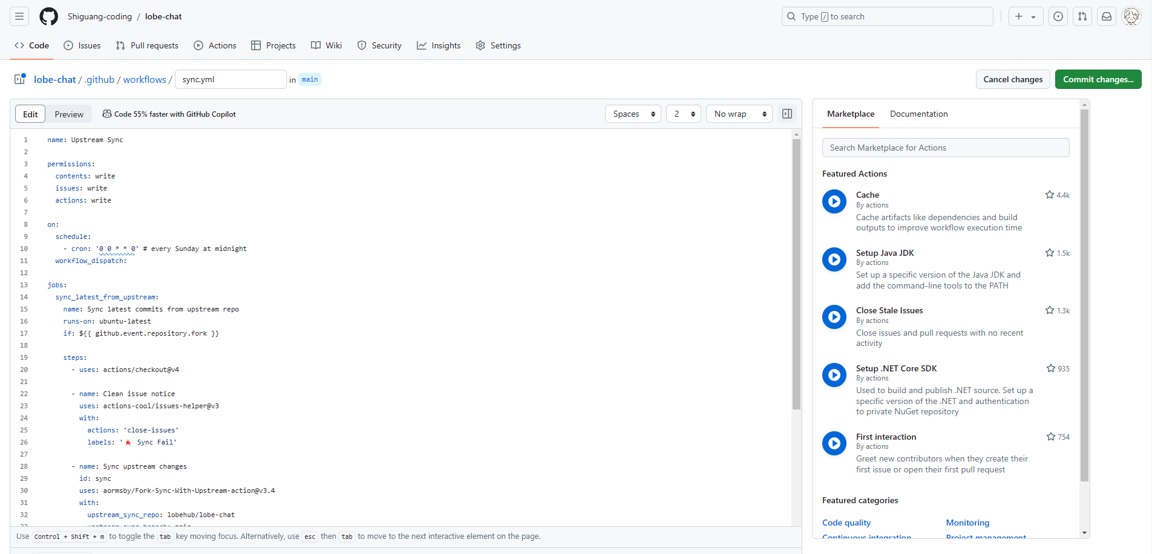Open the Insights repository tab
The image size is (1152, 554).
[439, 45]
